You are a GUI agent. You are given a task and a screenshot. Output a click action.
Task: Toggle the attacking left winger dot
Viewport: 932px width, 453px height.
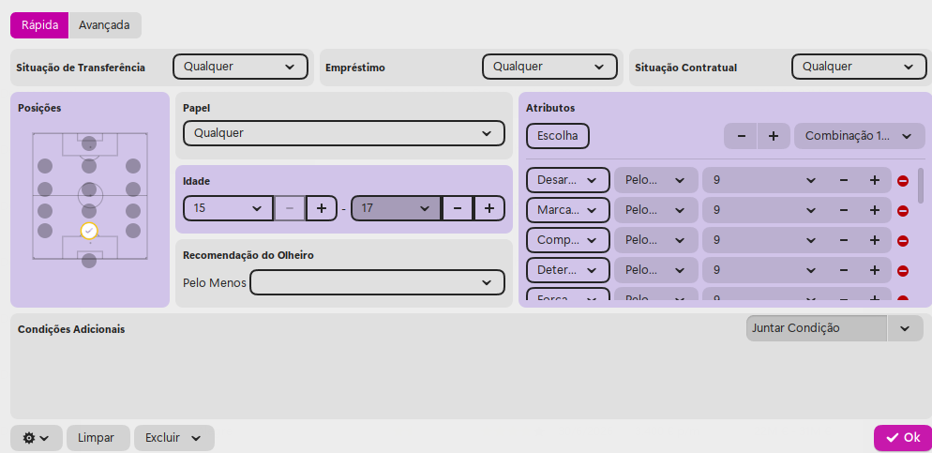point(45,166)
